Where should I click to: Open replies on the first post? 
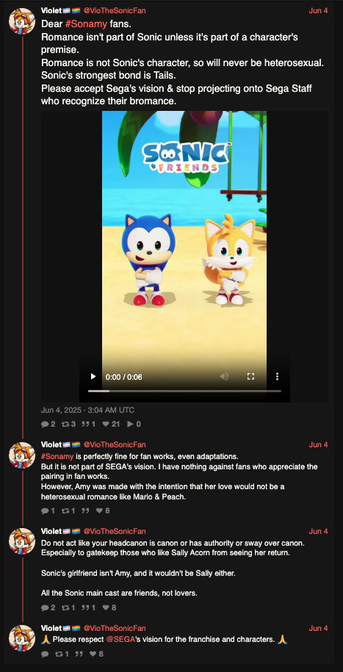(48, 424)
